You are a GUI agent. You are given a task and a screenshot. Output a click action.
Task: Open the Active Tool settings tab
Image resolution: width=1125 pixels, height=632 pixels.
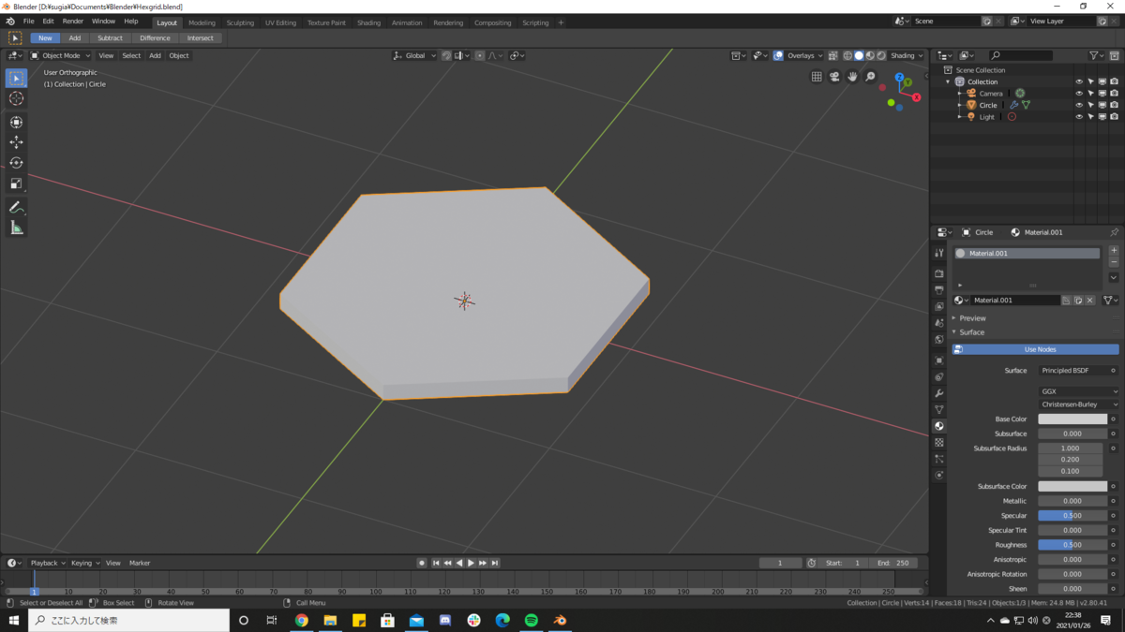point(939,253)
